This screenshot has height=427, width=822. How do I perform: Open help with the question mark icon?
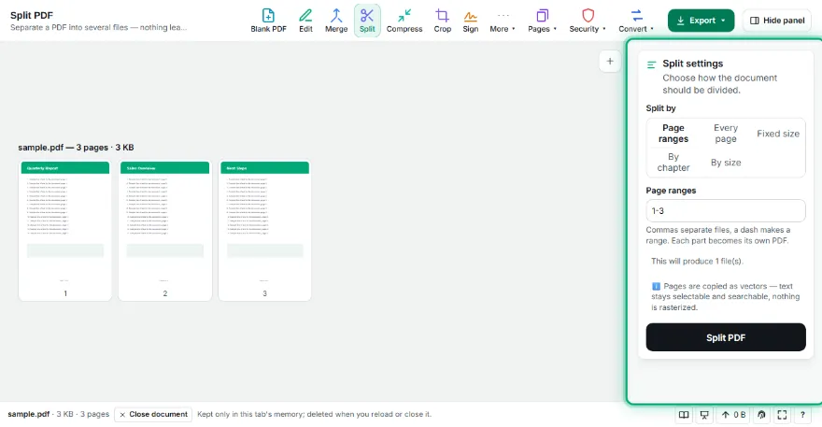(802, 415)
